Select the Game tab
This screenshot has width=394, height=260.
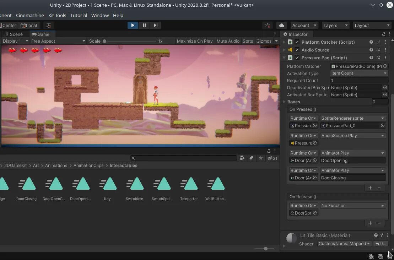[41, 34]
